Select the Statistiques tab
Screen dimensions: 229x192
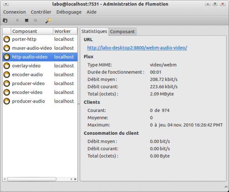[x=94, y=32]
